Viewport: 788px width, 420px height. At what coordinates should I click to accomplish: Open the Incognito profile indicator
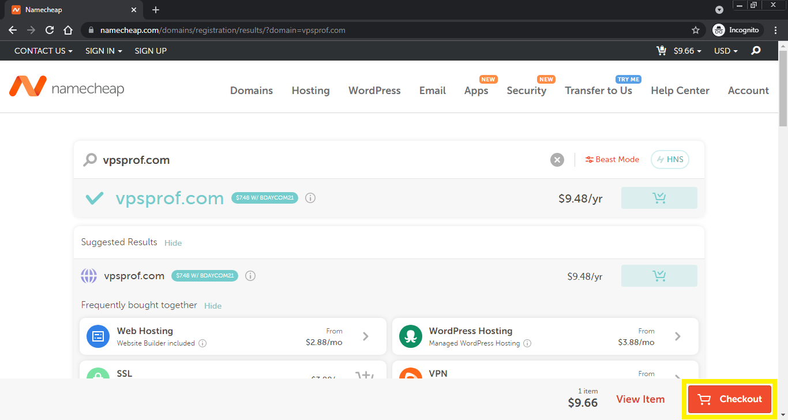point(737,30)
